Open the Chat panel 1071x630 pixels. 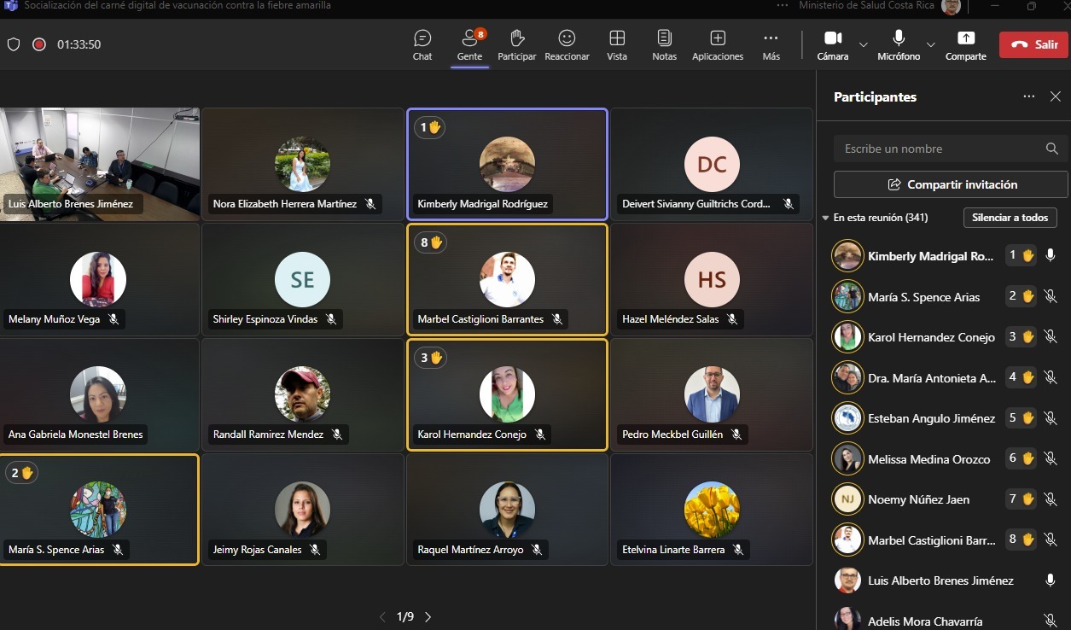[422, 45]
